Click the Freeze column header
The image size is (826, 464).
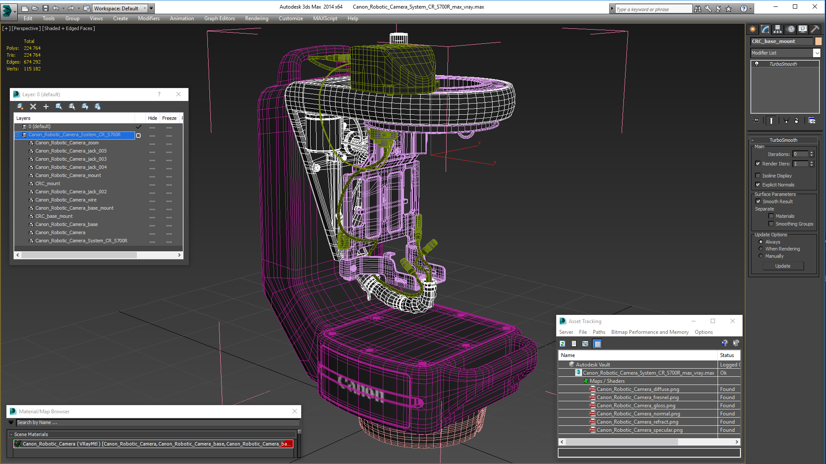(169, 118)
